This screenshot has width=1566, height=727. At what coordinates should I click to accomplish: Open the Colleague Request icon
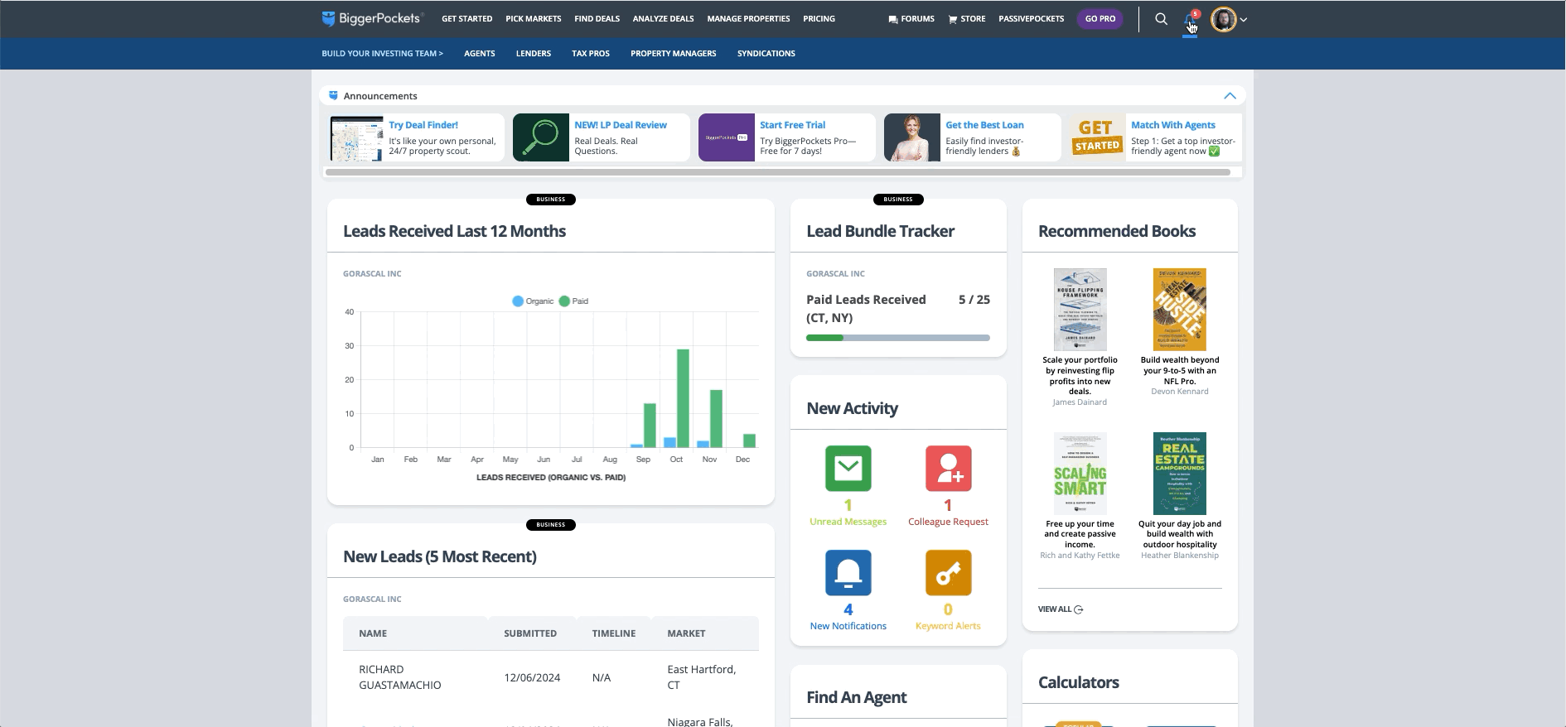pos(948,469)
